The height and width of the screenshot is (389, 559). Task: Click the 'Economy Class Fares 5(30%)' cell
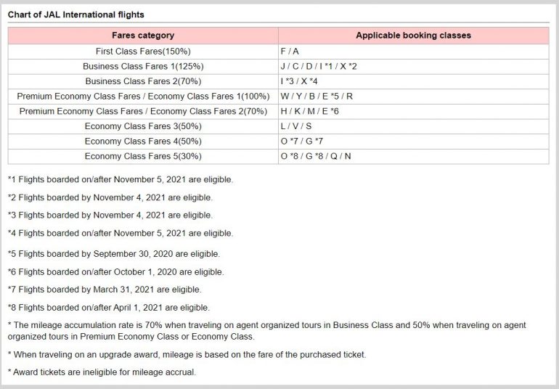coord(143,156)
